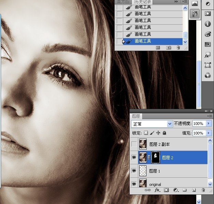Open the Paths panel icon
The height and width of the screenshot is (204, 214).
(208, 65)
